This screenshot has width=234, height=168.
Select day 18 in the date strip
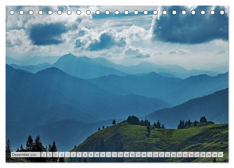(x=144, y=155)
